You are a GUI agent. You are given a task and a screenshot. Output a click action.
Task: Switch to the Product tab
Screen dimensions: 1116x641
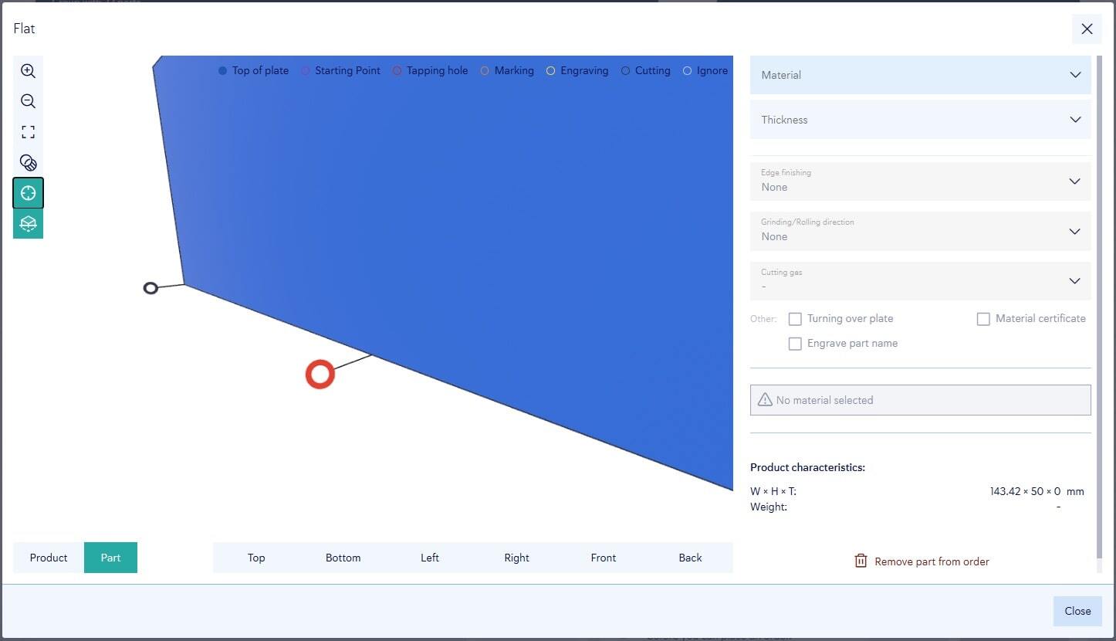point(49,558)
